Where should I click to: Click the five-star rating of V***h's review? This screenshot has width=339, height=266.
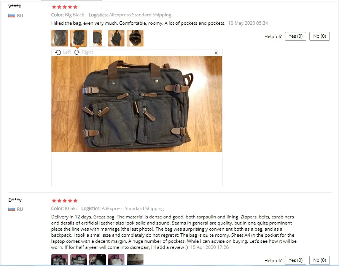pos(65,7)
